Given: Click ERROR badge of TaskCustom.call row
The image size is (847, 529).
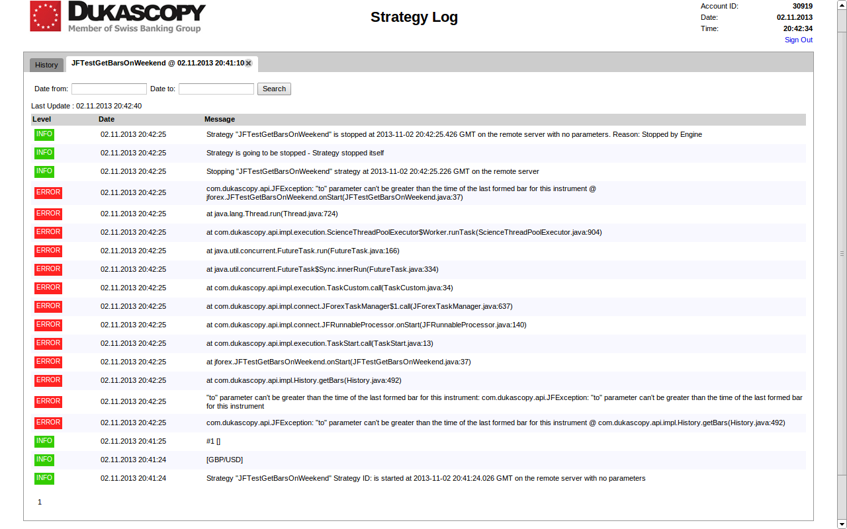Looking at the screenshot, I should 48,288.
